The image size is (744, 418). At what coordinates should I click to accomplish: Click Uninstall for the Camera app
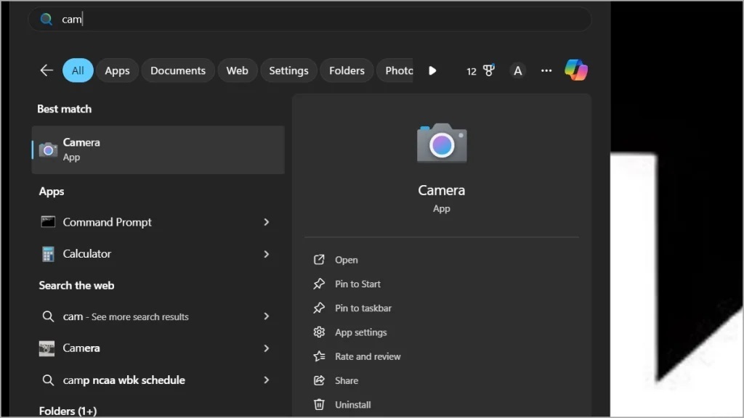(x=352, y=404)
